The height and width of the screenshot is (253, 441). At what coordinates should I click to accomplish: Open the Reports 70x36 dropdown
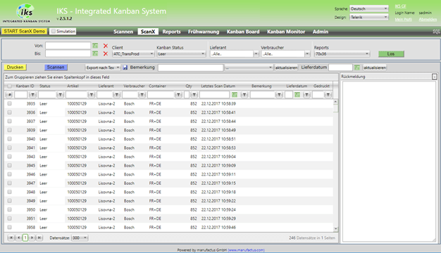coord(342,54)
